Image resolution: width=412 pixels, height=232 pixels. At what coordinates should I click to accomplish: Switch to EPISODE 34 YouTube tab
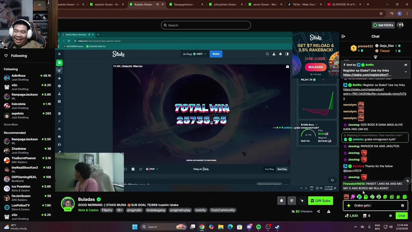pyautogui.click(x=344, y=5)
